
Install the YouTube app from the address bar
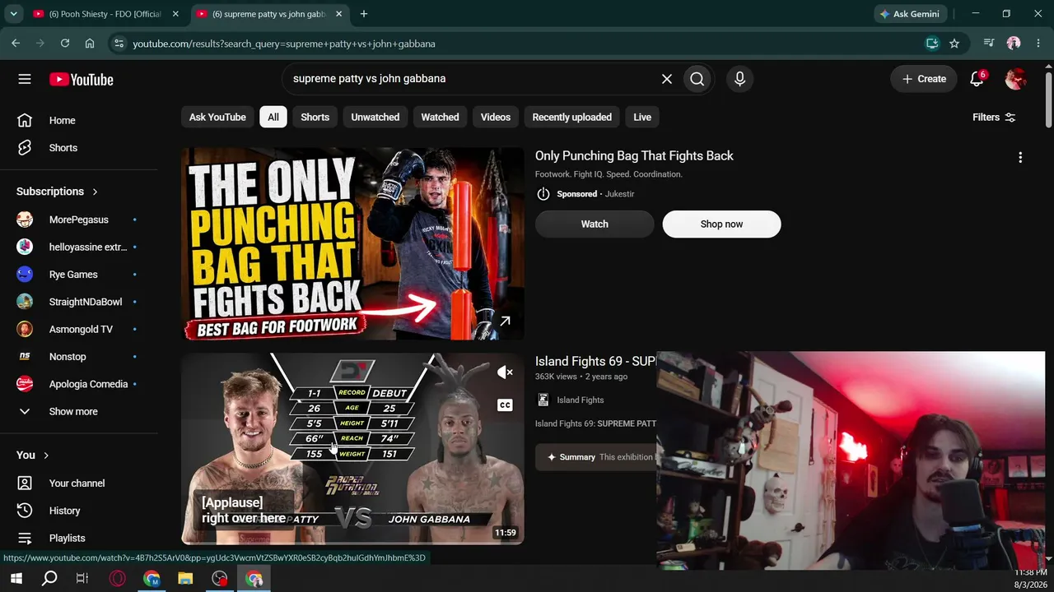pyautogui.click(x=932, y=44)
